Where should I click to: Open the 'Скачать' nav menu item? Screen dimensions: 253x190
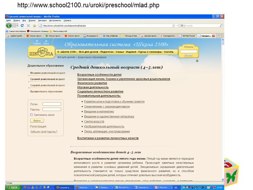click(169, 52)
